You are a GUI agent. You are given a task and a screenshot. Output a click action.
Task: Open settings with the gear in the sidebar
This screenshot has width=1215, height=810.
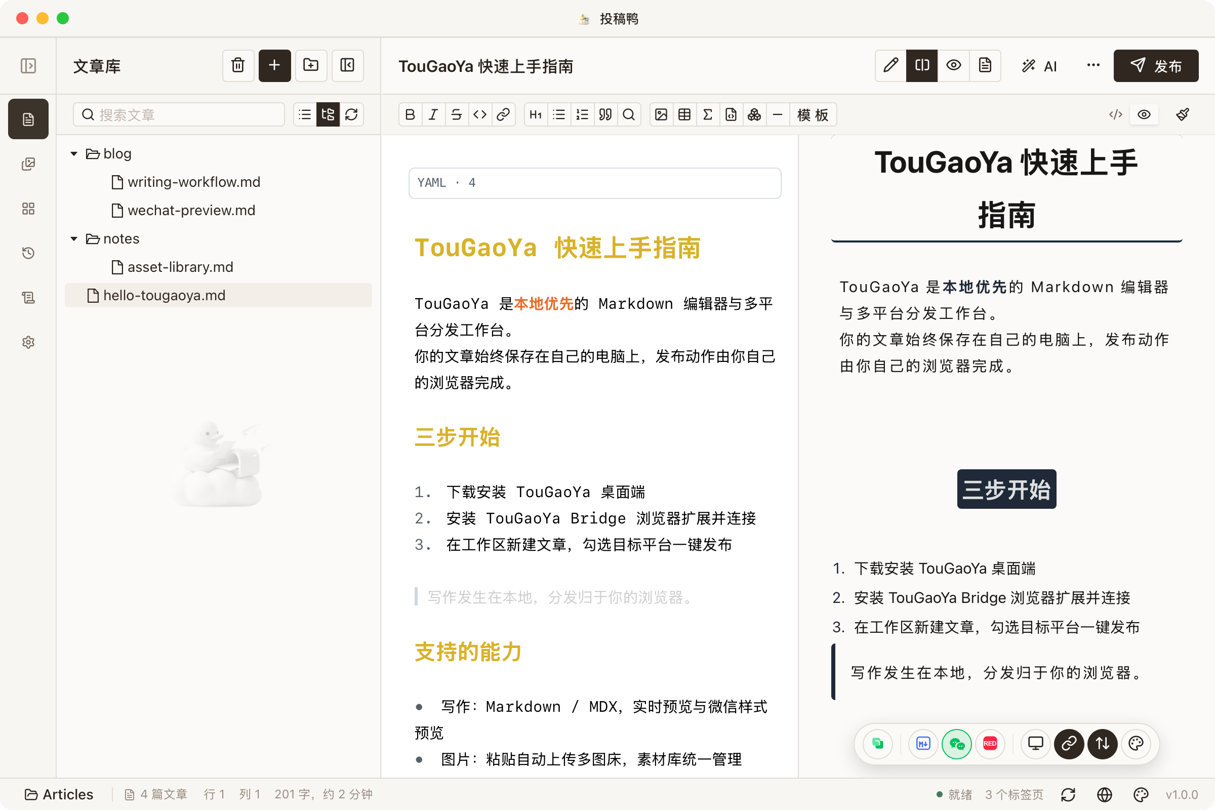coord(28,343)
